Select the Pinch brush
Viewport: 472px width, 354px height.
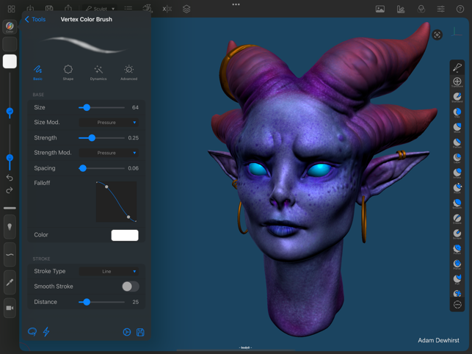(x=457, y=188)
